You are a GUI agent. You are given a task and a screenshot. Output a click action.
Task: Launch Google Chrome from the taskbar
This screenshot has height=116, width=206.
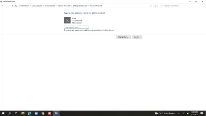click(43, 113)
